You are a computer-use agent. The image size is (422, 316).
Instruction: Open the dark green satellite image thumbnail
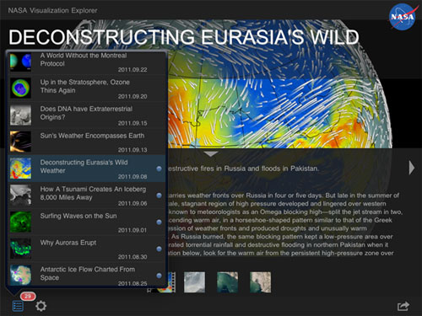[x=228, y=282]
